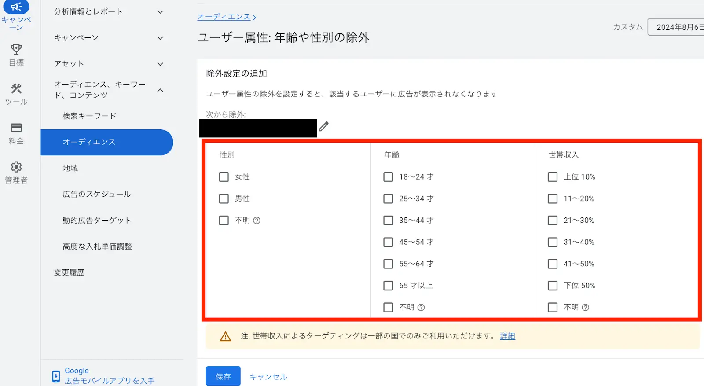704x386 pixels.
Task: Open the ツール wrench icon
Action: tap(16, 88)
